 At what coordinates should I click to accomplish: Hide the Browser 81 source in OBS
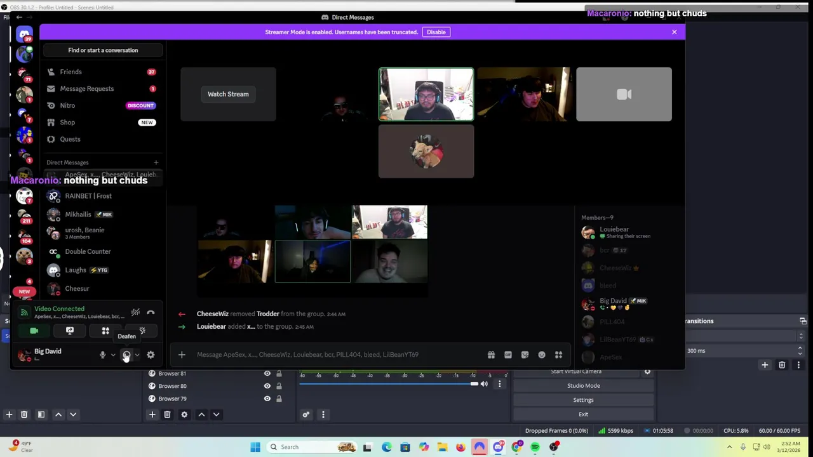[267, 373]
